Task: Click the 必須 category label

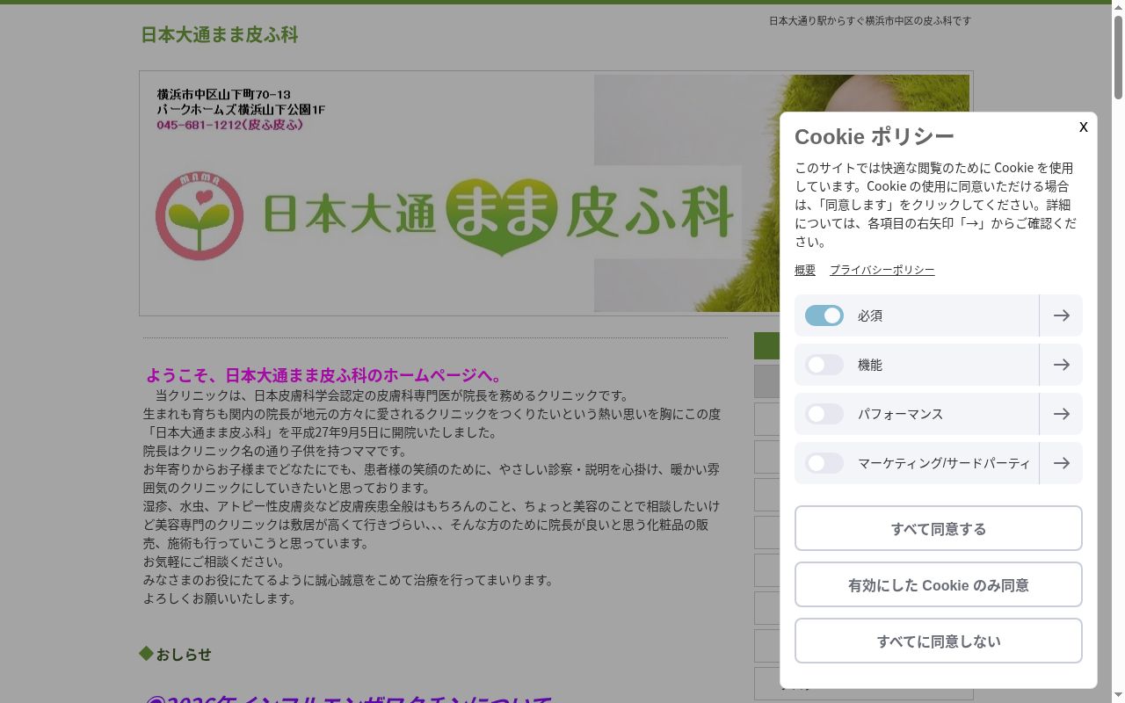Action: point(870,315)
